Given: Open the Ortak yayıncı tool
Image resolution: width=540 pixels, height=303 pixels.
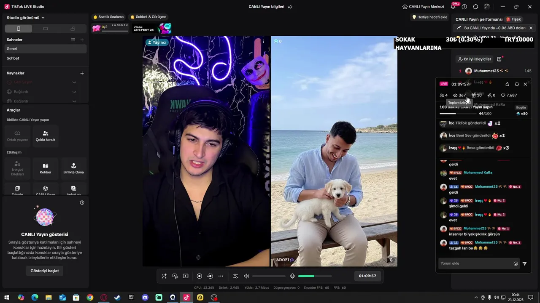Looking at the screenshot, I should point(17,136).
